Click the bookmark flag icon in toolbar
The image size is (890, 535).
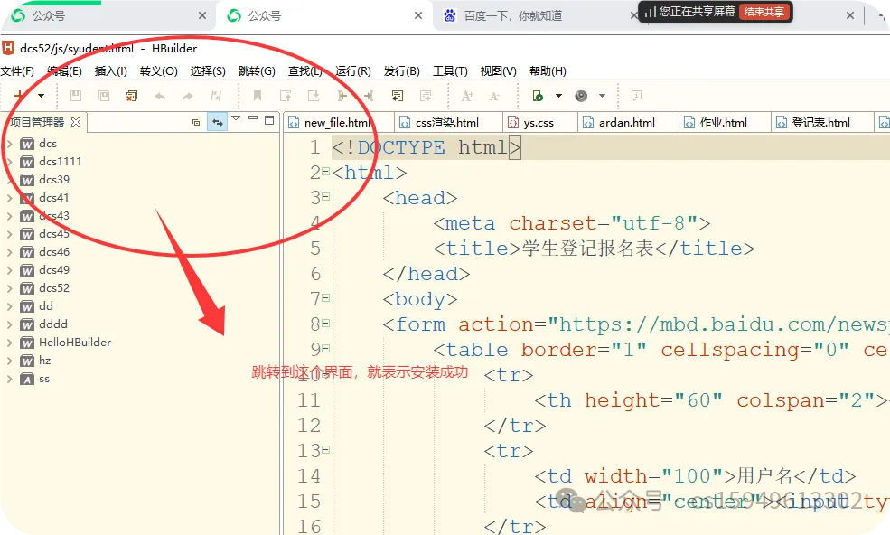pos(258,96)
